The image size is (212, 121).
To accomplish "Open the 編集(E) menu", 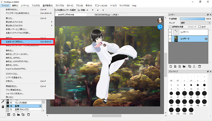I will [x=15, y=6].
